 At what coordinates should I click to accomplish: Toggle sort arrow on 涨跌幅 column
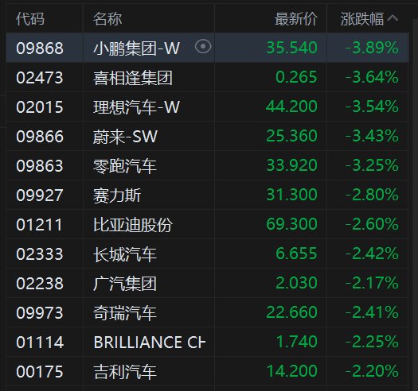[393, 18]
